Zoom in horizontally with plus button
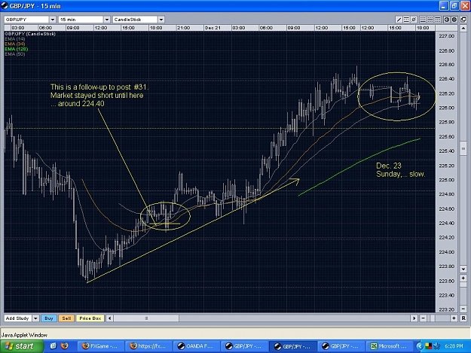471x353 pixels. click(454, 318)
